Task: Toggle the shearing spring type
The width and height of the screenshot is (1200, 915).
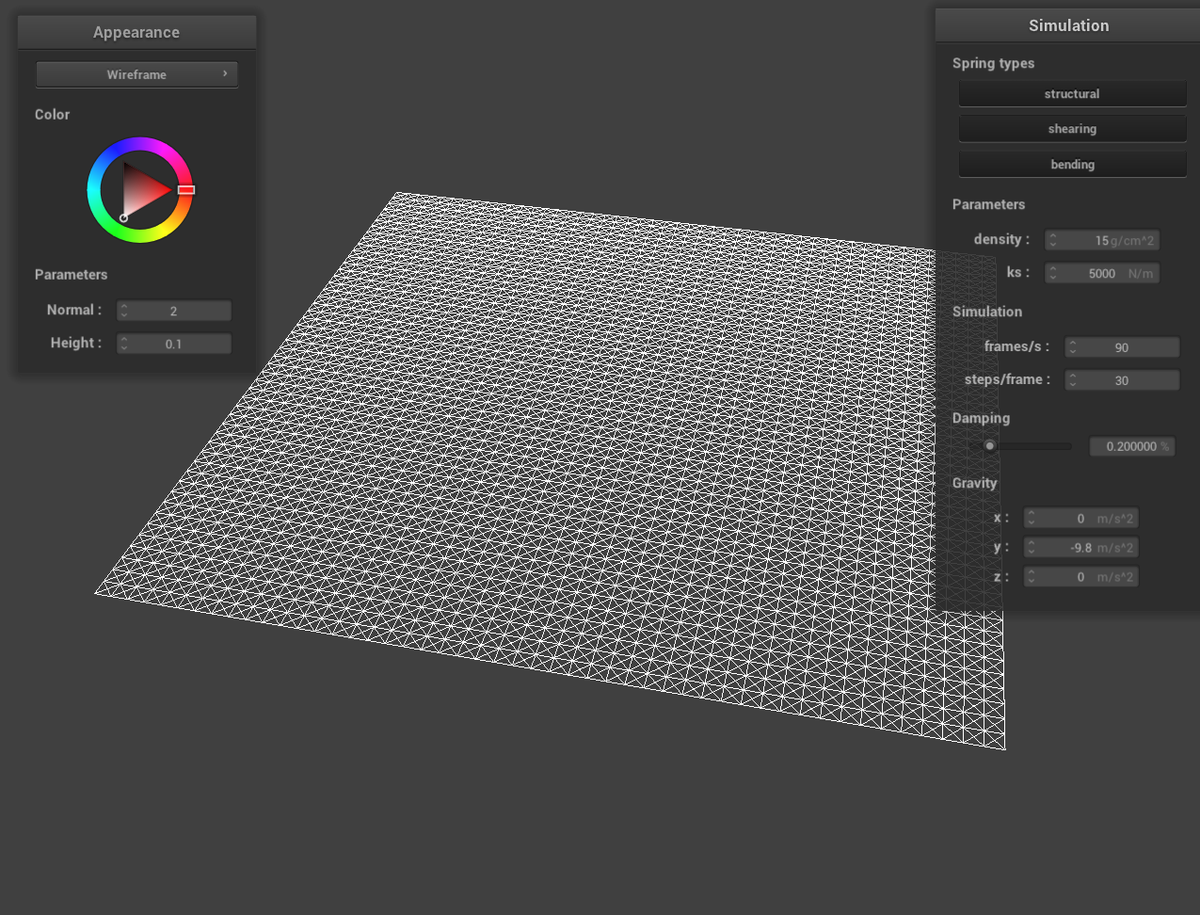Action: pyautogui.click(x=1072, y=129)
